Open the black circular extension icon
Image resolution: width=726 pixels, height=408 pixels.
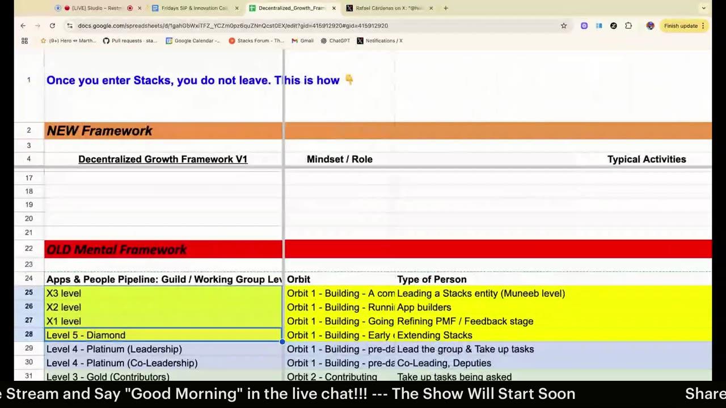pos(614,25)
